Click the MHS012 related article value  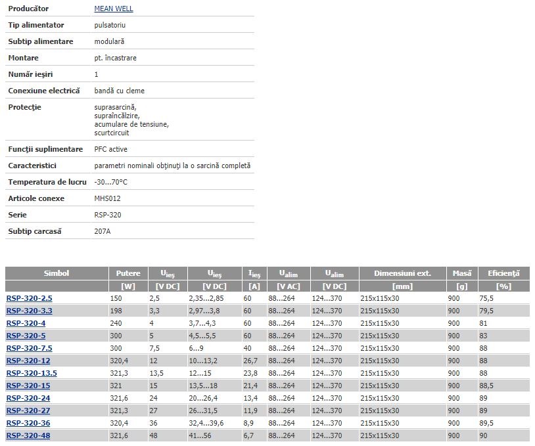[107, 198]
